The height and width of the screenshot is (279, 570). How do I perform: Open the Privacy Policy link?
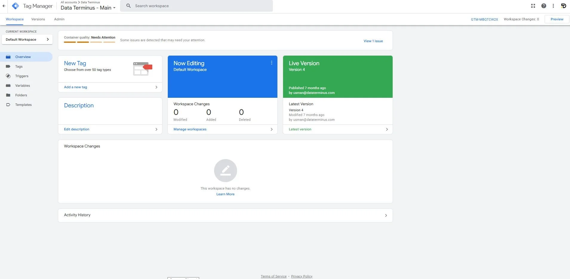click(x=302, y=276)
